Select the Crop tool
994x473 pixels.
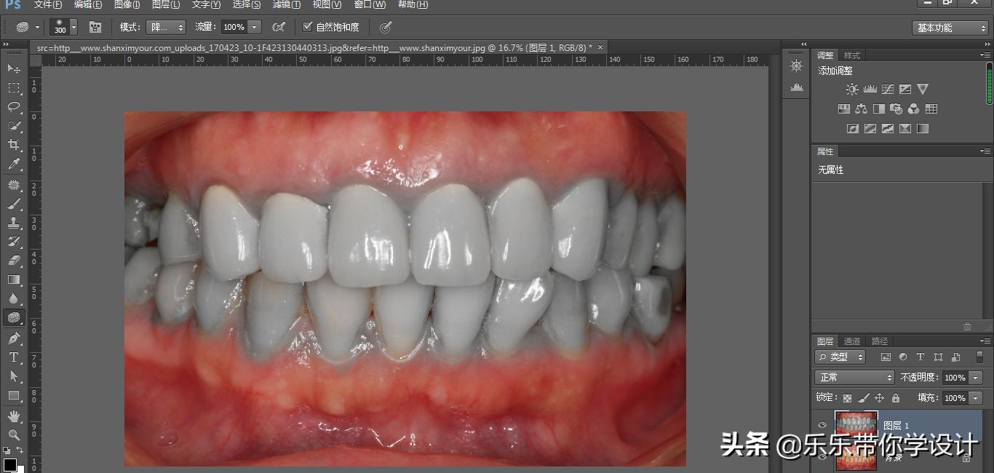pos(15,145)
